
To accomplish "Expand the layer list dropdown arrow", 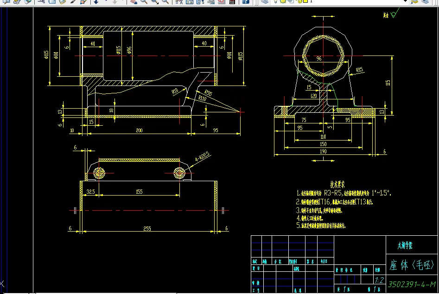I will click(405, 1).
